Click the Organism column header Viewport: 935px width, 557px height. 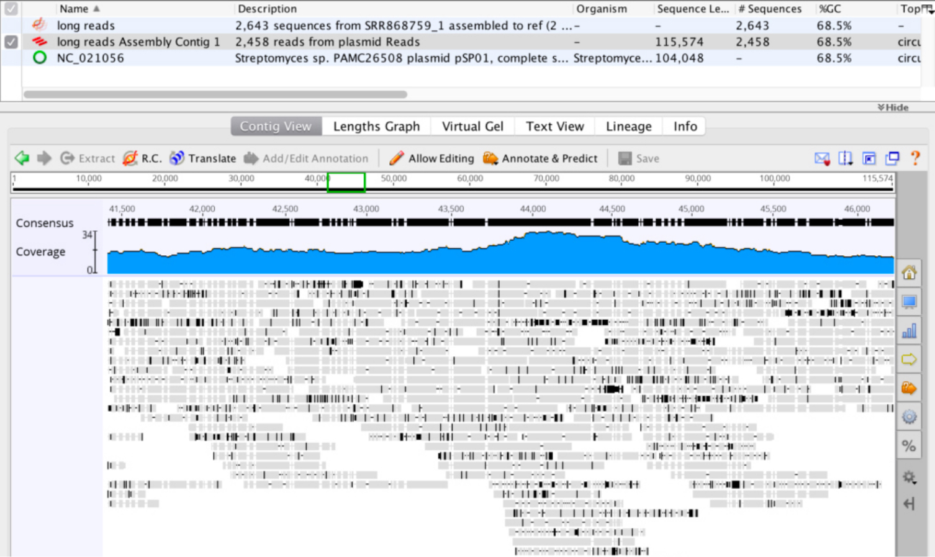(x=602, y=9)
